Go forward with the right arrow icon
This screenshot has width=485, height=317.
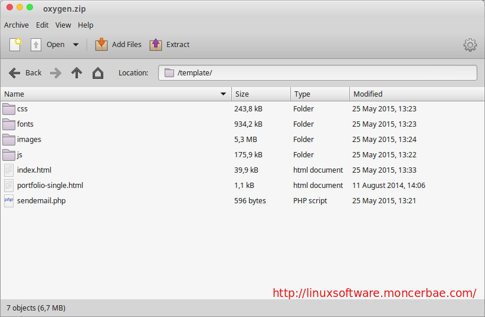coord(55,73)
